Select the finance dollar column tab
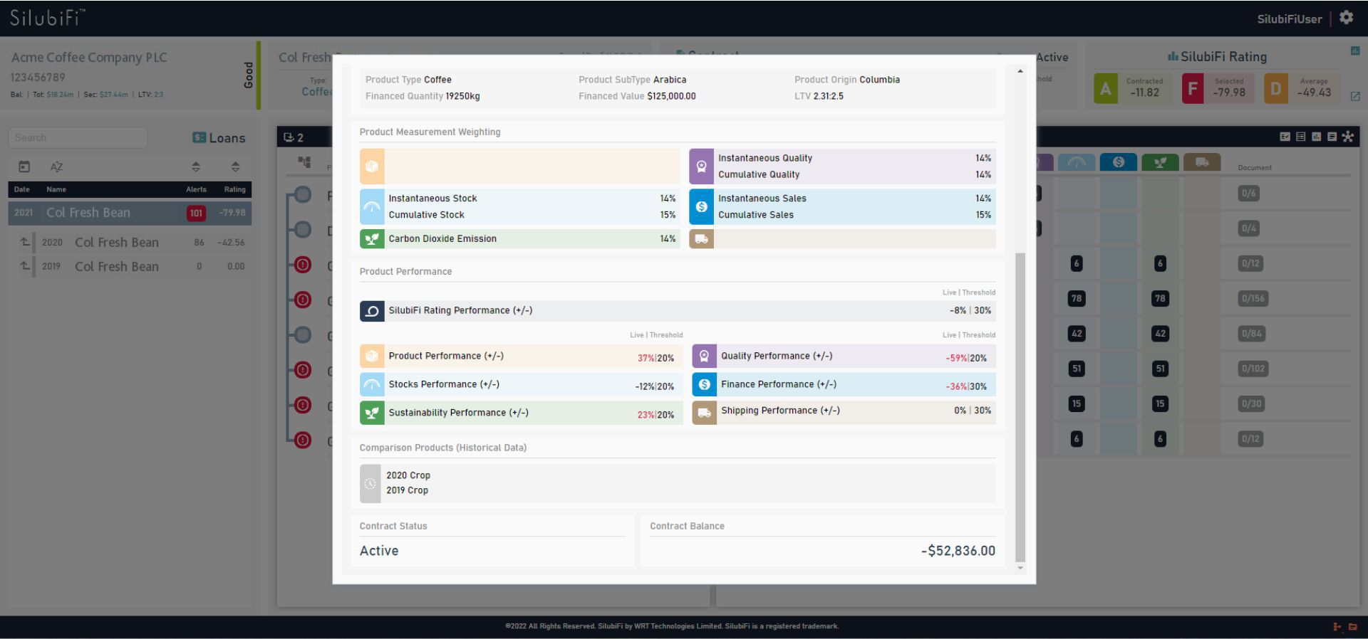 point(1119,162)
